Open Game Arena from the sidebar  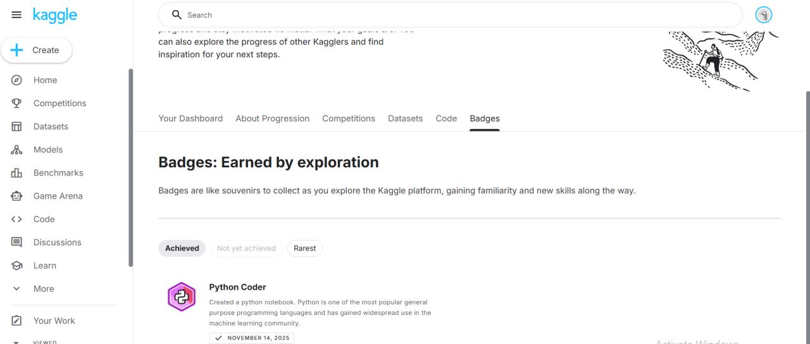pyautogui.click(x=58, y=196)
